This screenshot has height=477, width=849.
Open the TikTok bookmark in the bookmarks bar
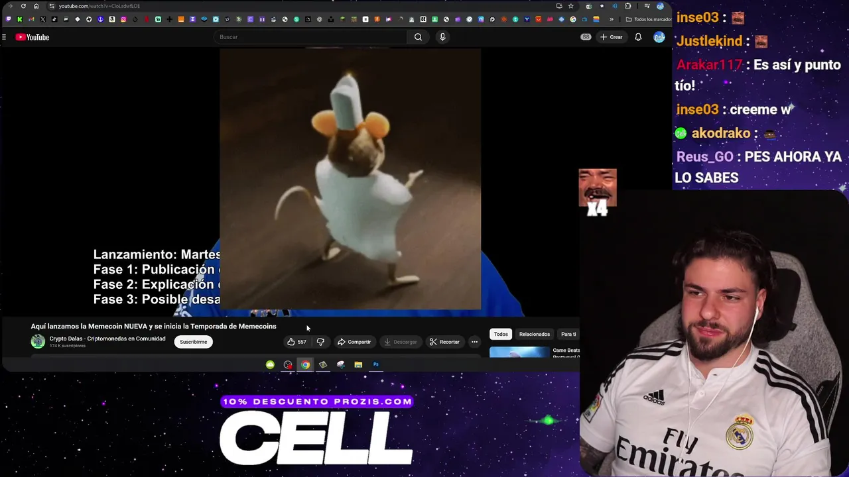point(54,19)
